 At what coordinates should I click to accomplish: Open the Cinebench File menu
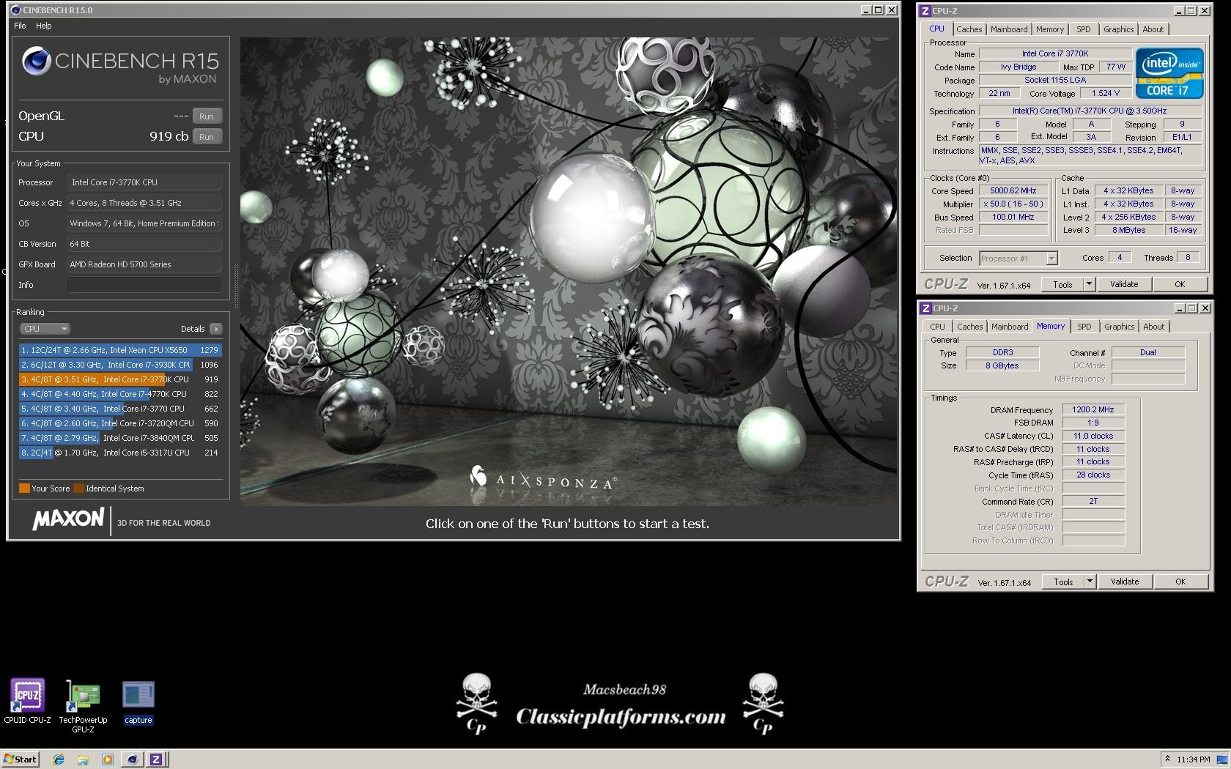pyautogui.click(x=20, y=26)
